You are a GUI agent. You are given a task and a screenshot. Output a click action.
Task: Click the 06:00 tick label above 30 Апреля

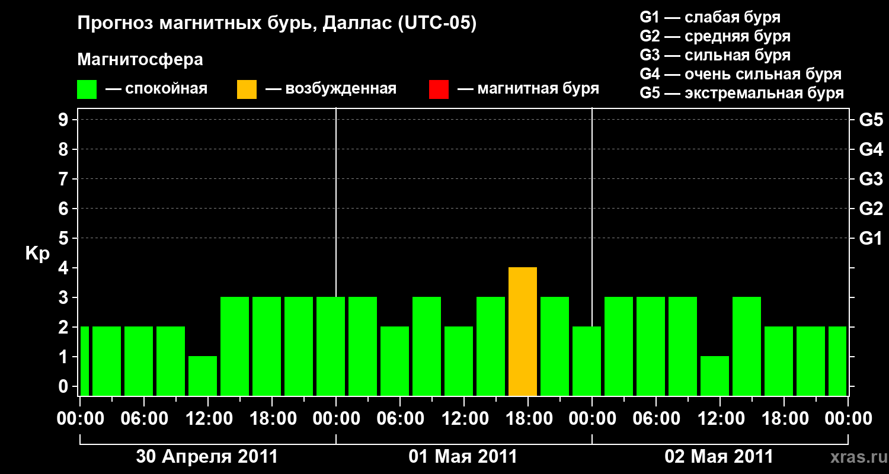(144, 419)
